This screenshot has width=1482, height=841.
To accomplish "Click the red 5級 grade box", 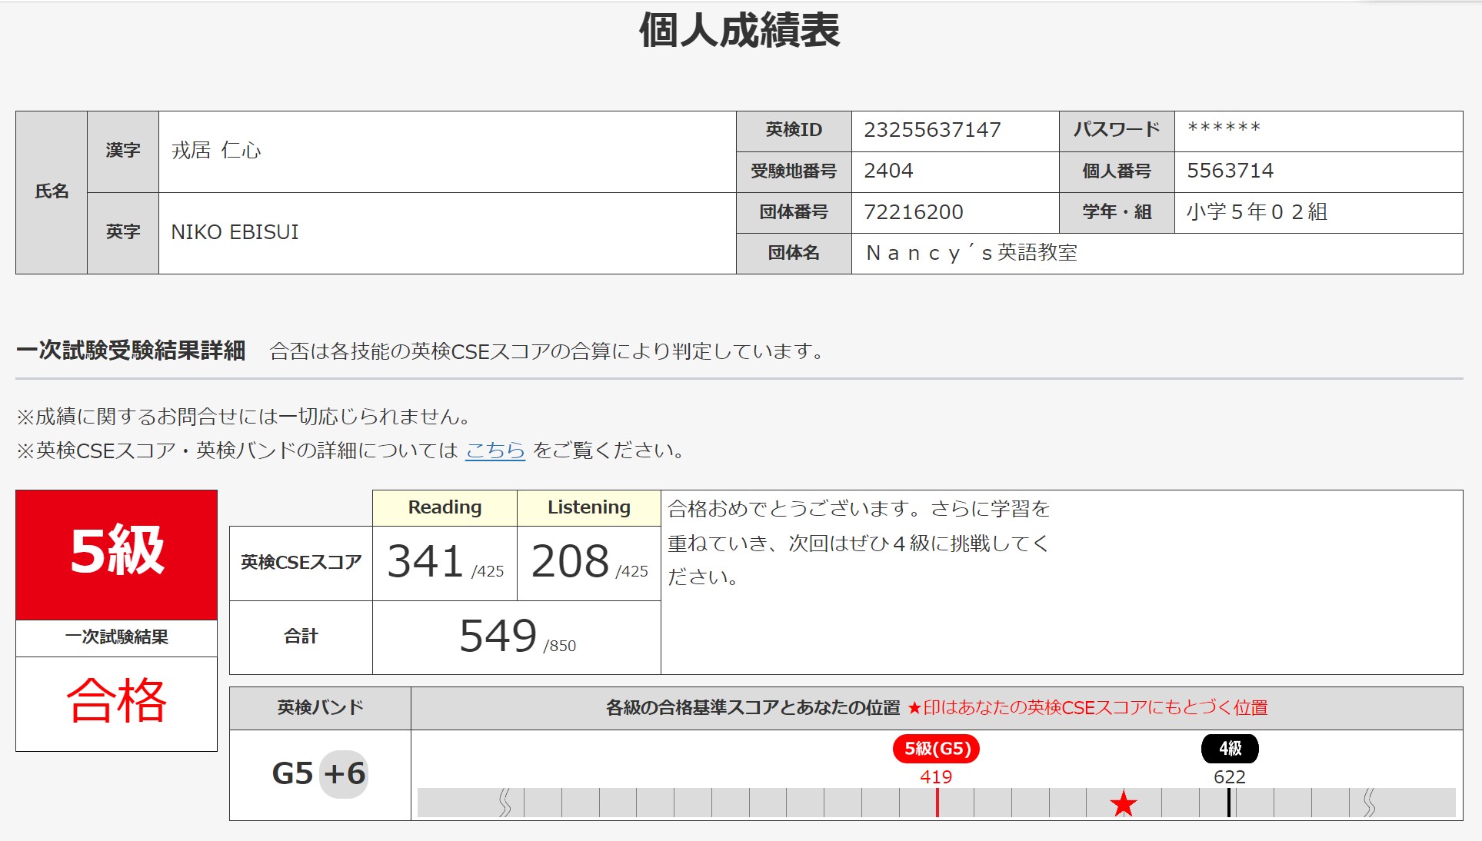I will click(x=116, y=554).
